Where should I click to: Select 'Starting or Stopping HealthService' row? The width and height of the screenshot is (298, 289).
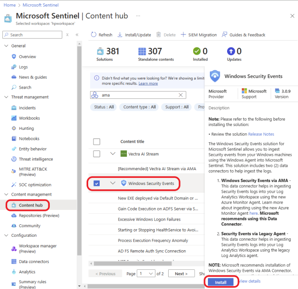pyautogui.click(x=146, y=230)
